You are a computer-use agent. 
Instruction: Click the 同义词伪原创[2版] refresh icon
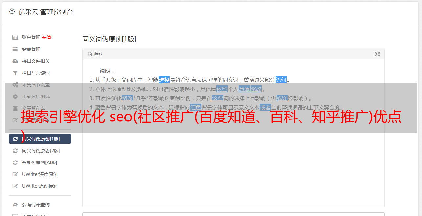pyautogui.click(x=15, y=151)
